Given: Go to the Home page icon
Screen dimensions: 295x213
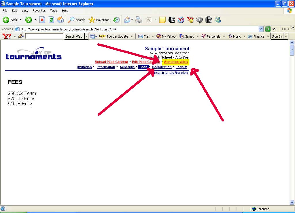Looking at the screenshot, I should point(60,20).
